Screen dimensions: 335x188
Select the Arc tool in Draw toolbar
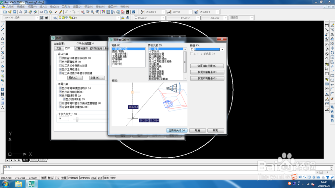[3, 48]
